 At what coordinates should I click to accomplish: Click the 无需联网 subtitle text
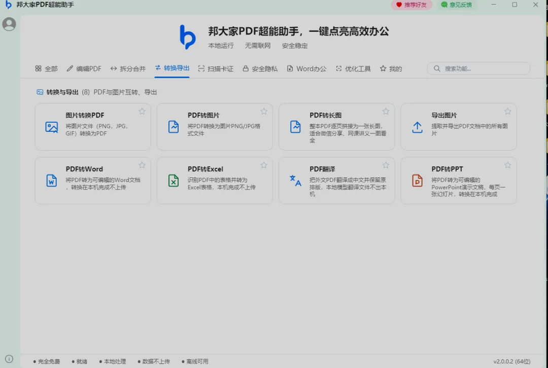click(x=258, y=46)
